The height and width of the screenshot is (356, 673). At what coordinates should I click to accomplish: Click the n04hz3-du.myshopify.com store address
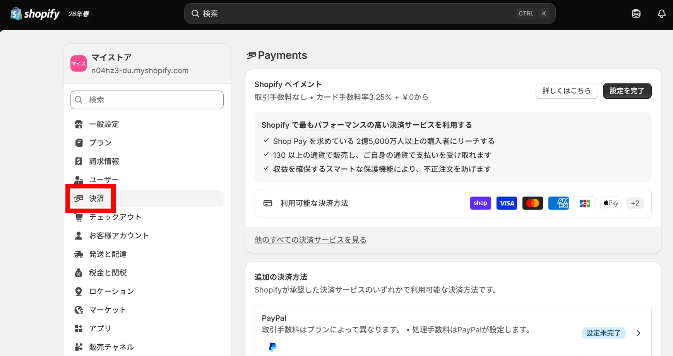click(x=140, y=70)
